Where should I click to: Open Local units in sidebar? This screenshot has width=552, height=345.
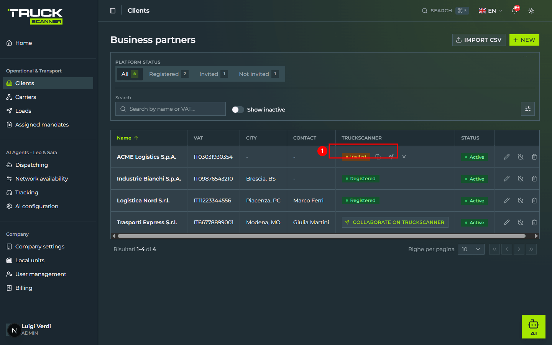point(48,260)
